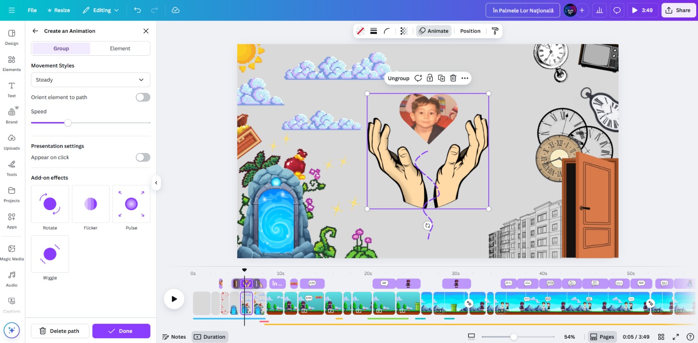Image resolution: width=698 pixels, height=343 pixels.
Task: Play the timeline preview
Action: pos(174,299)
